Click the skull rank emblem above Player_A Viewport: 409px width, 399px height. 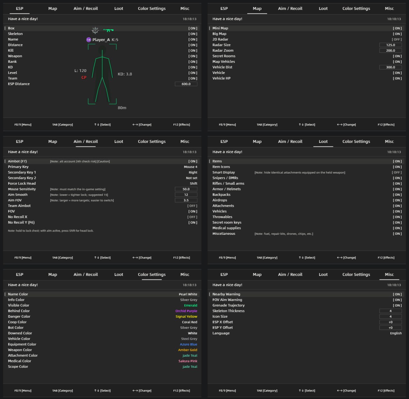[x=95, y=30]
